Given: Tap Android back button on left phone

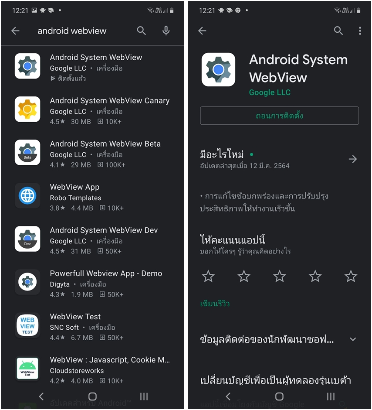Looking at the screenshot, I should 41,396.
